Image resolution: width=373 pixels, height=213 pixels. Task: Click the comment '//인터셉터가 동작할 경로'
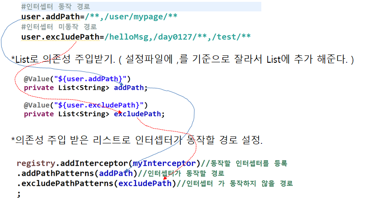click(x=181, y=173)
